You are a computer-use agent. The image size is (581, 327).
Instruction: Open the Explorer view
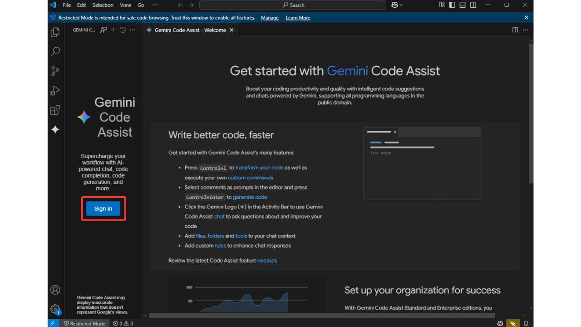[x=55, y=32]
